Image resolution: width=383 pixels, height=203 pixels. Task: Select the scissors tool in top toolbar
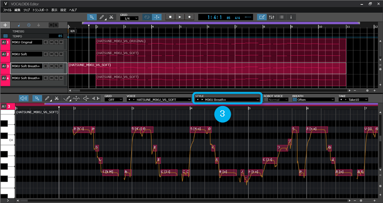click(x=111, y=17)
